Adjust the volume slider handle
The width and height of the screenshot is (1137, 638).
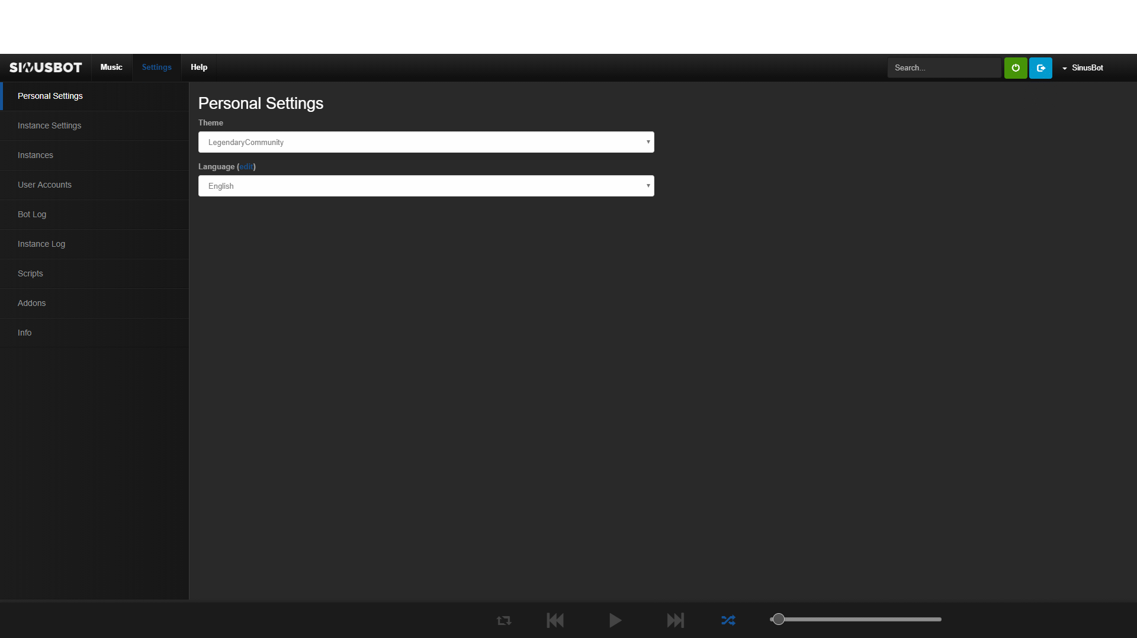(x=779, y=619)
